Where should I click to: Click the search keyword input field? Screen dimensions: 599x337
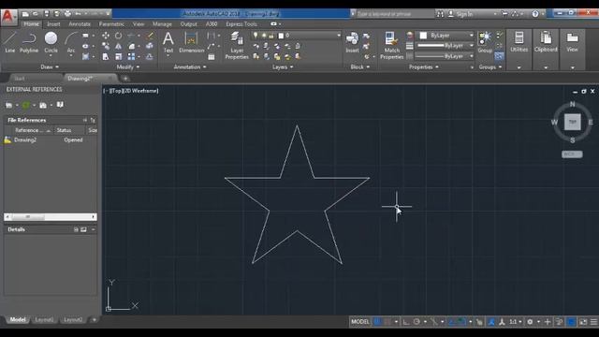point(395,14)
